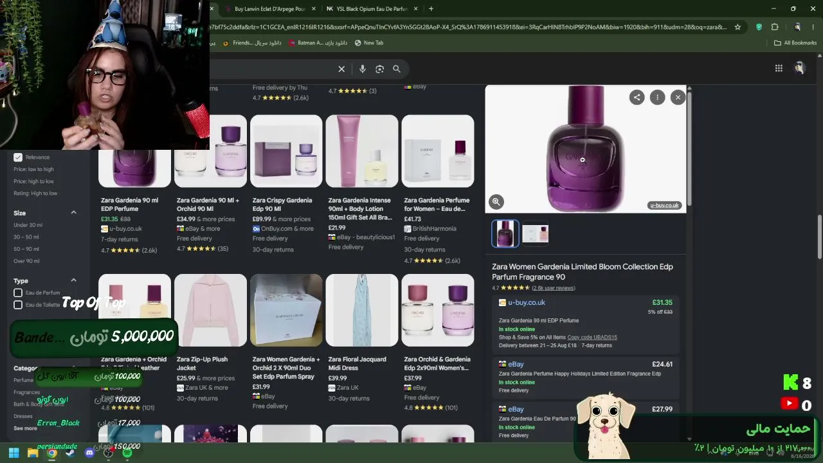The image size is (823, 463).
Task: Sort by Rating: High to low
Action: (x=35, y=194)
